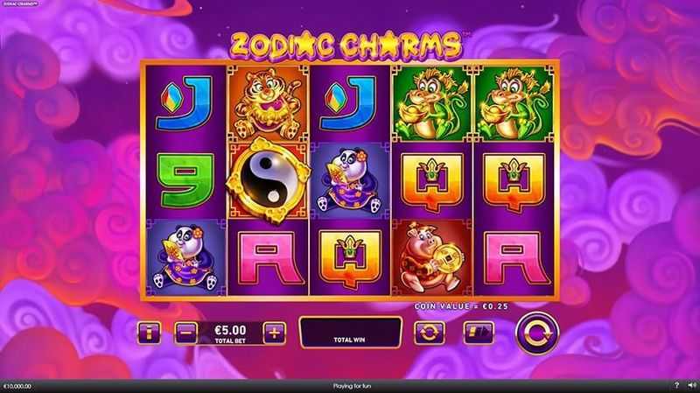Click the green monkey symbol in last reel
Image resolution: width=700 pixels, height=393 pixels.
click(x=514, y=103)
